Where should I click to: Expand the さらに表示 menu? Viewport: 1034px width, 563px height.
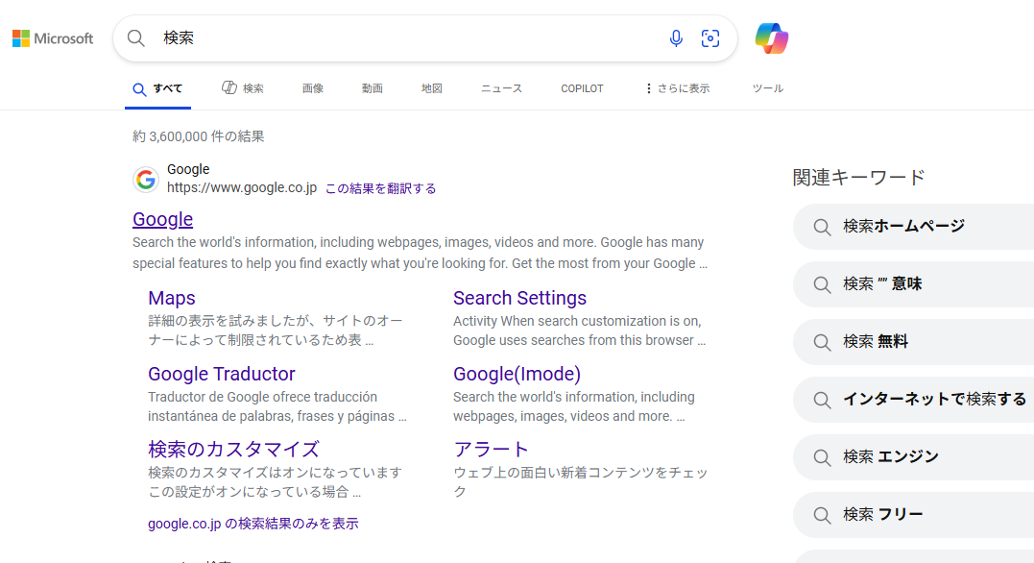(677, 88)
